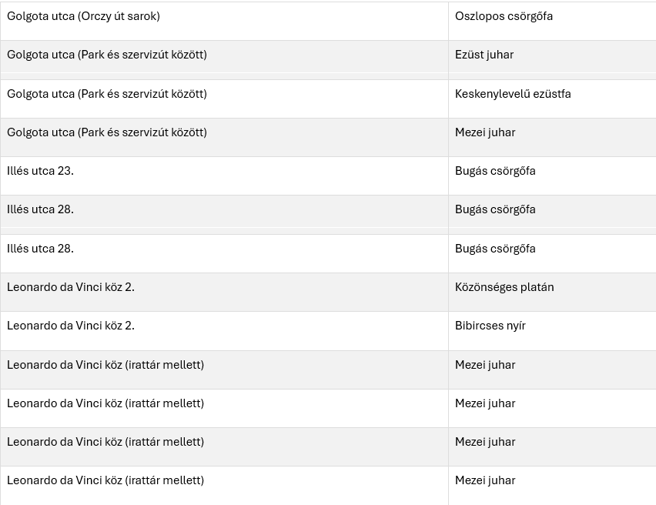The height and width of the screenshot is (505, 656).
Task: Click the bottom-most "Mezei juhar" cell
Action: pos(485,480)
